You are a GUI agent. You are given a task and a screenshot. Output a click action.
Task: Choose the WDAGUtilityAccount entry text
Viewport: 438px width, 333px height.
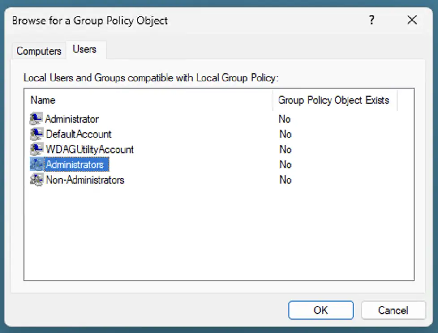coord(90,149)
